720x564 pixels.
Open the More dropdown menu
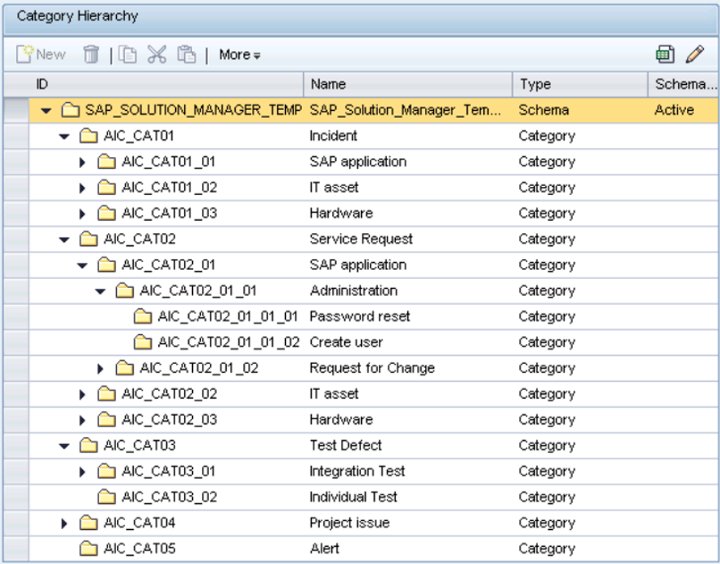tap(239, 55)
